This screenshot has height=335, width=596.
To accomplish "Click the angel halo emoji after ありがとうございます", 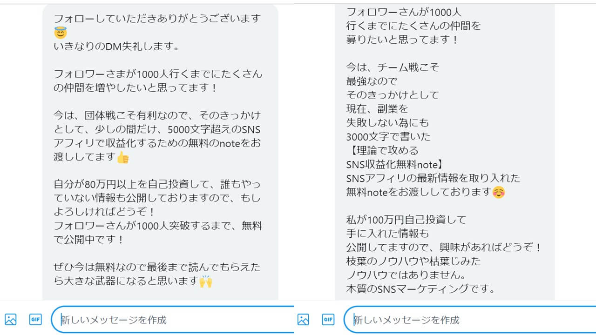I will point(61,33).
